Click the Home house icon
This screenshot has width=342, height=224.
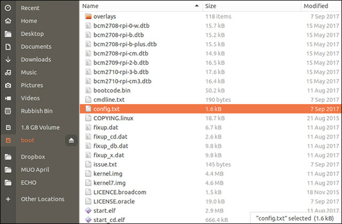click(x=8, y=21)
